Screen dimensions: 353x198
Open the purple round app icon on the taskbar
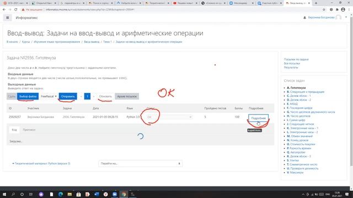pos(41,194)
